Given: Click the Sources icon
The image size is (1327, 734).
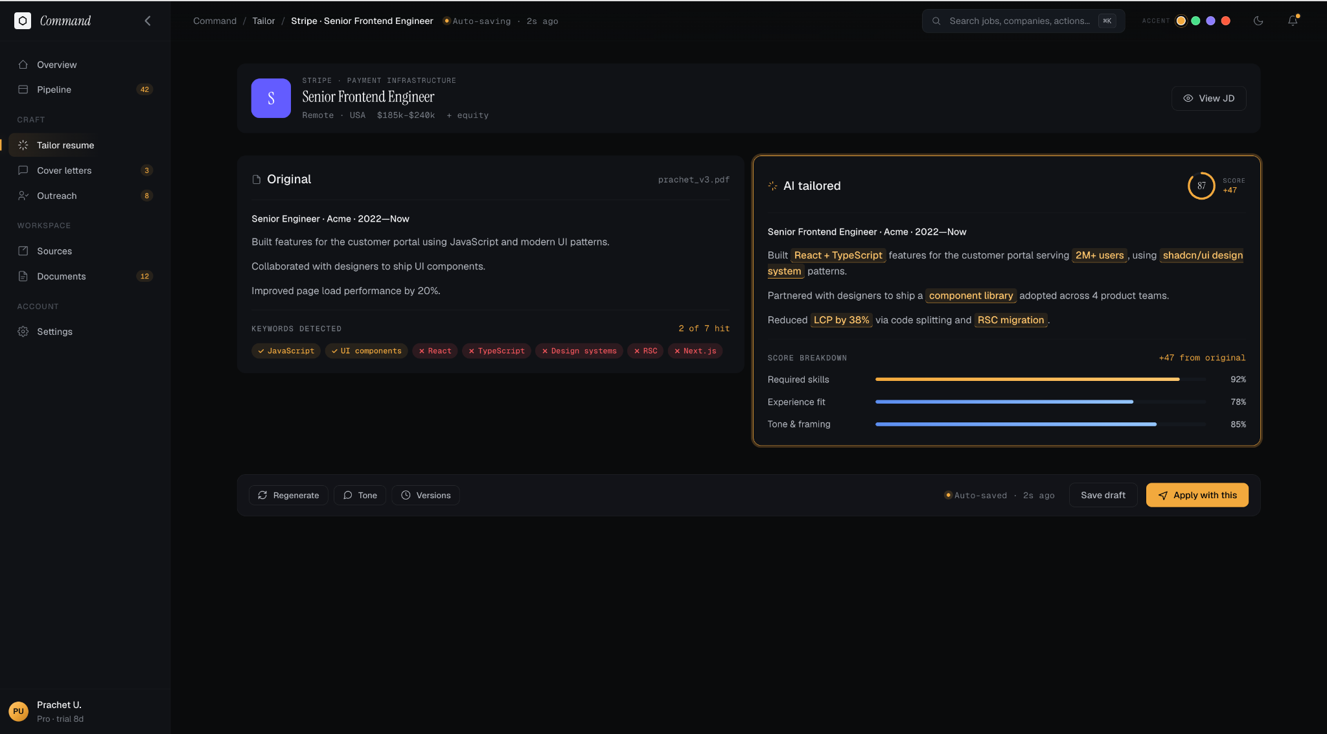Looking at the screenshot, I should click(23, 251).
